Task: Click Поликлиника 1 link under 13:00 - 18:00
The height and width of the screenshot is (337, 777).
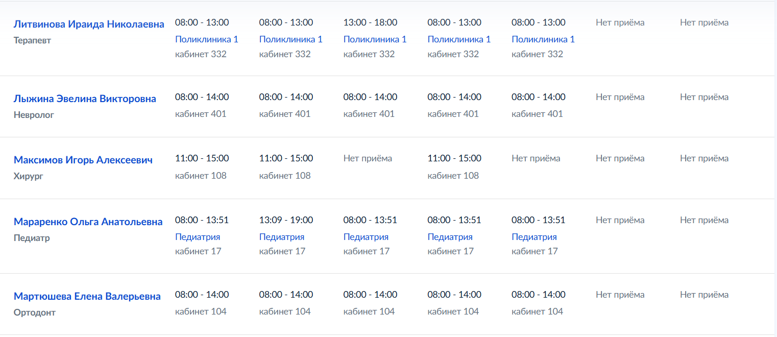Action: [375, 39]
